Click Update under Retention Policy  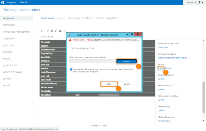point(162,89)
